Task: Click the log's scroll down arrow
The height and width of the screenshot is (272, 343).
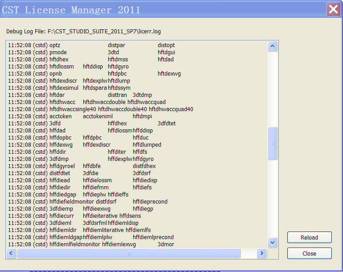Action: [x=272, y=243]
